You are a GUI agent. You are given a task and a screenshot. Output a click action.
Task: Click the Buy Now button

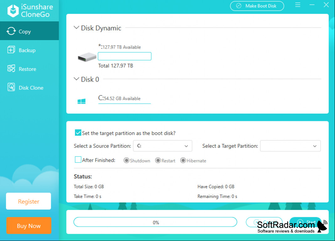click(x=29, y=226)
